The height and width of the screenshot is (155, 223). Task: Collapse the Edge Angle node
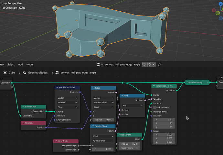click(56, 141)
